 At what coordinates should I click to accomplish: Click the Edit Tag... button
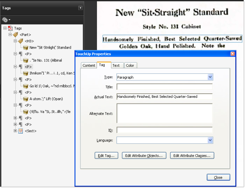click(x=106, y=156)
